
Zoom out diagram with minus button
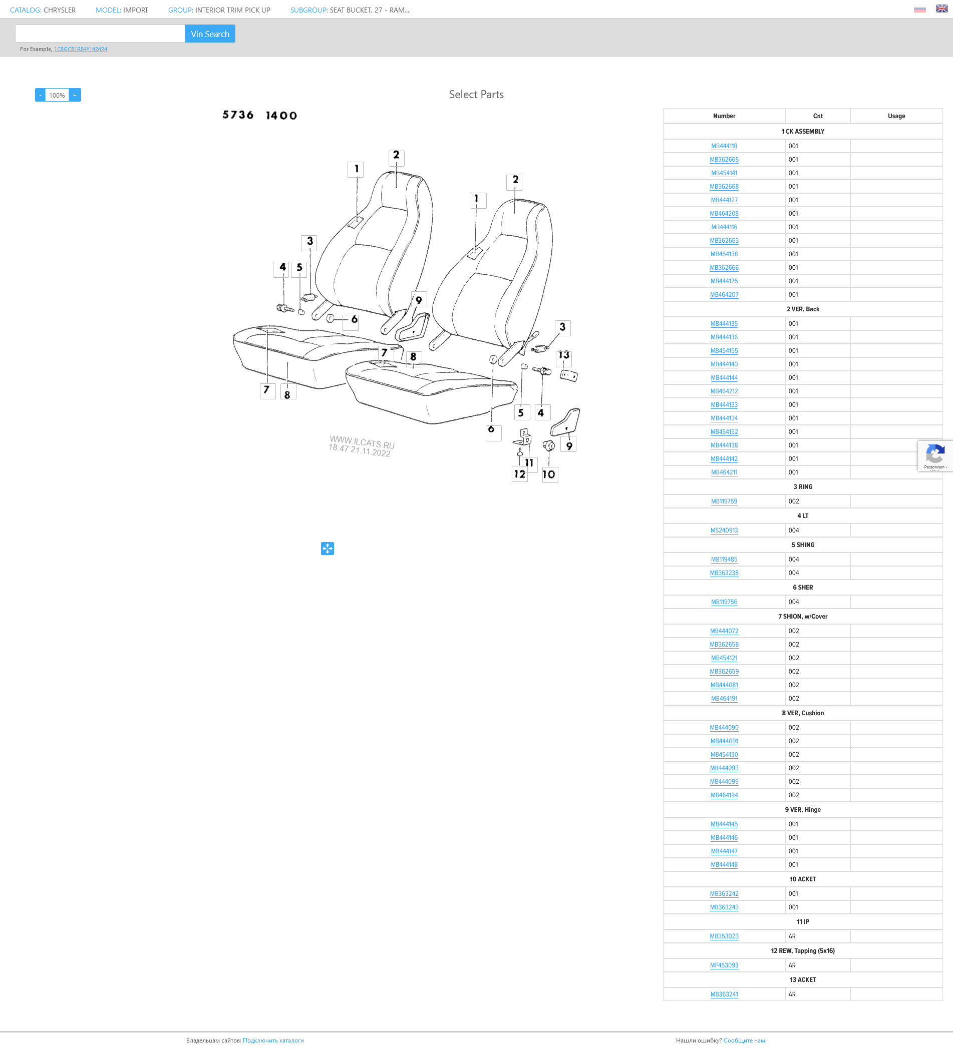pos(40,95)
